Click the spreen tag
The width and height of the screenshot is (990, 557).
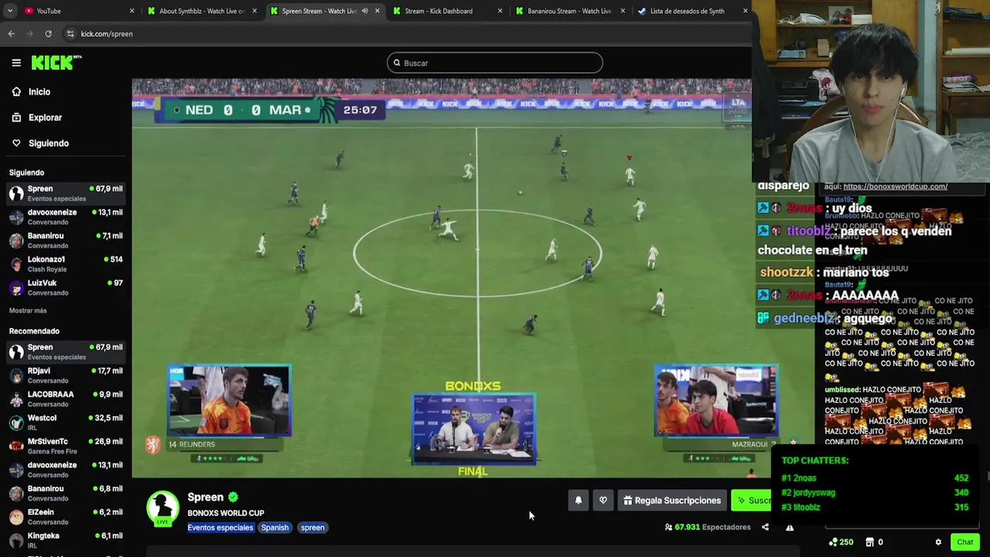point(312,528)
